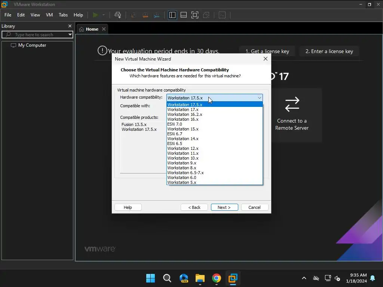Select Workstation 10.x option

click(x=214, y=158)
